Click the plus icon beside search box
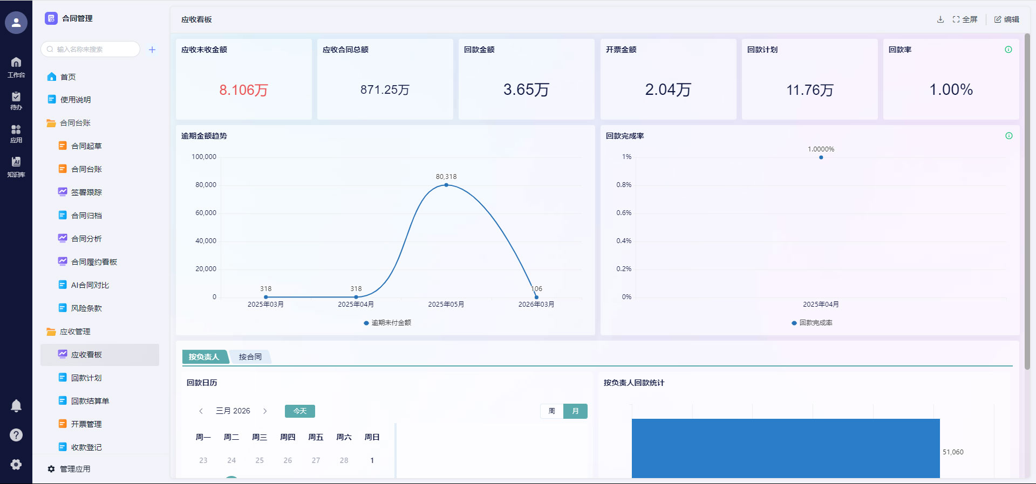 (152, 50)
